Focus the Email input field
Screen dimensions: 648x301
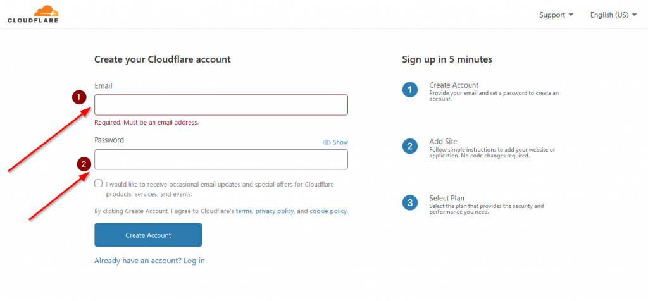coord(221,105)
